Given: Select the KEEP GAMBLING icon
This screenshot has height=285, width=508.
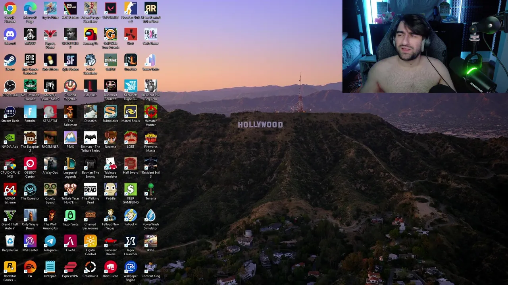Looking at the screenshot, I should 131,190.
